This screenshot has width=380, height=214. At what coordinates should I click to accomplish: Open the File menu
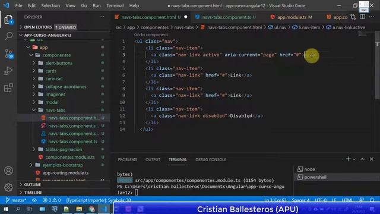coord(18,5)
